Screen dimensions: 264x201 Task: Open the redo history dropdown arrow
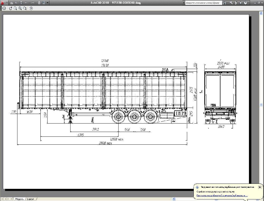click(36, 3)
